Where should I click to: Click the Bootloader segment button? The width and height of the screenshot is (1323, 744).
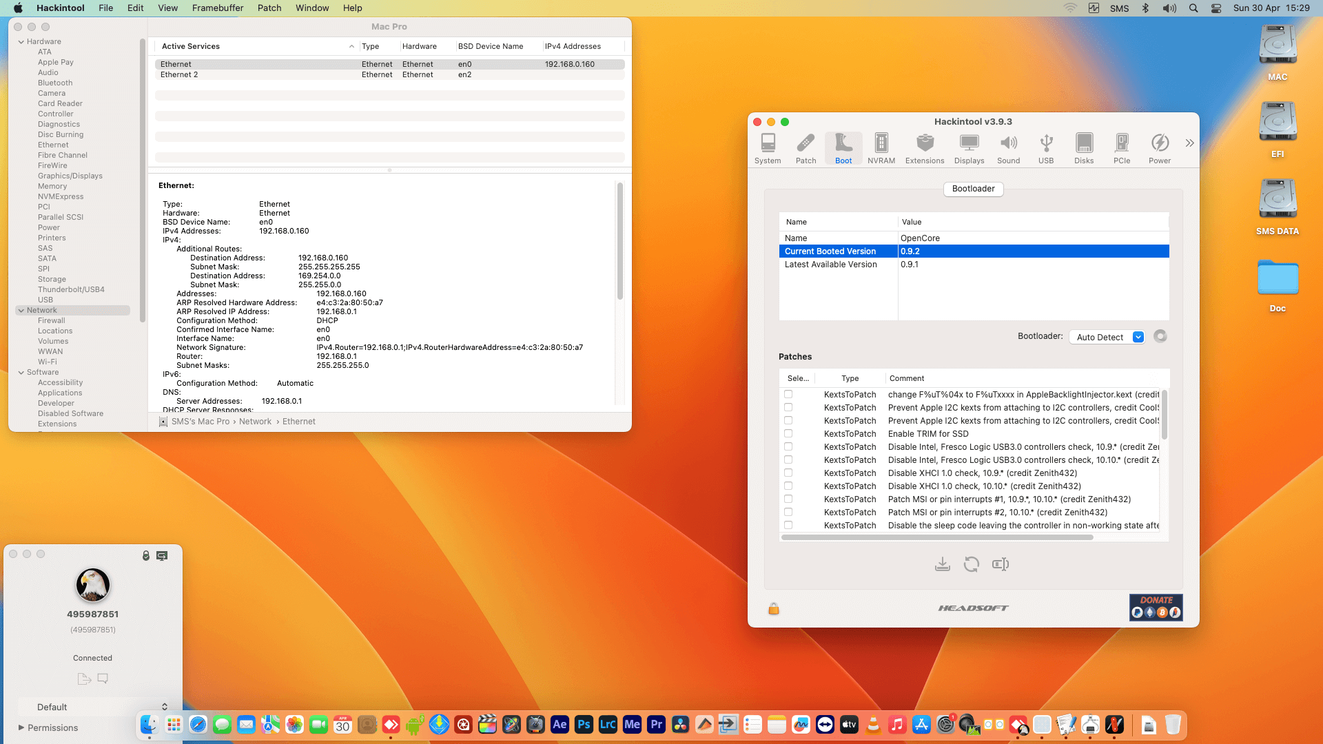tap(973, 189)
